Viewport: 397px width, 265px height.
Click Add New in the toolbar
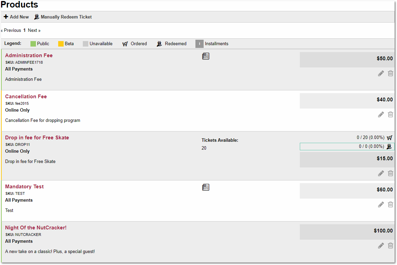point(16,17)
